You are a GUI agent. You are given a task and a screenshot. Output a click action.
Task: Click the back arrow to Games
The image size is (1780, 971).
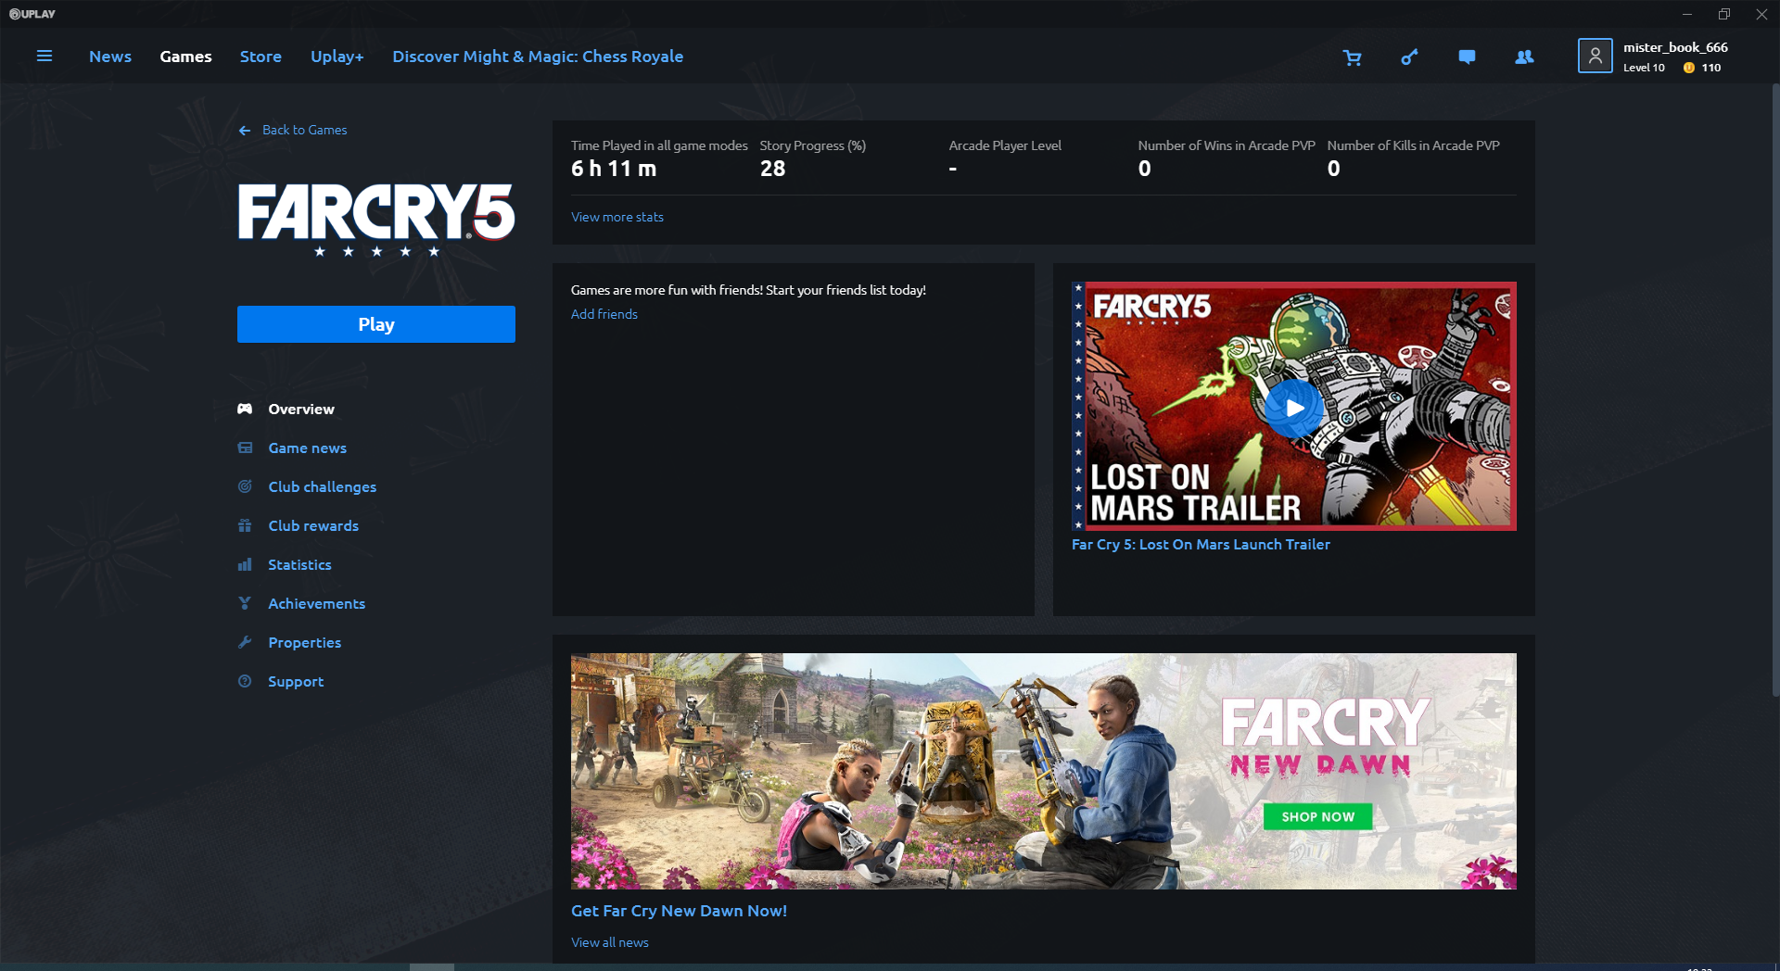click(245, 131)
